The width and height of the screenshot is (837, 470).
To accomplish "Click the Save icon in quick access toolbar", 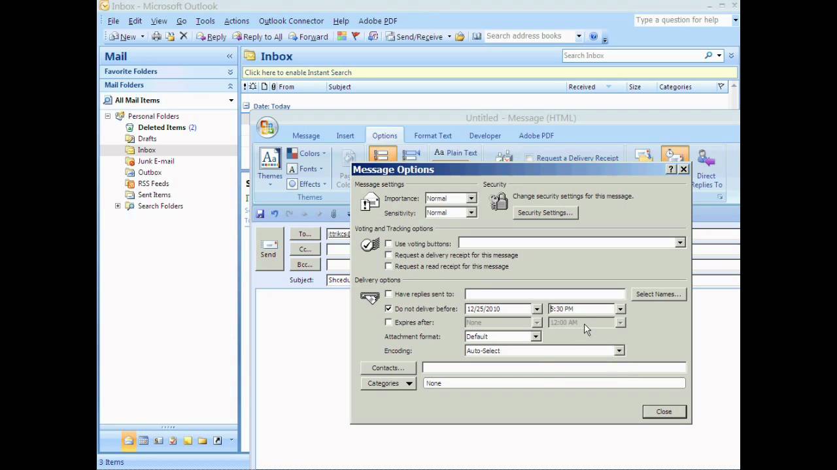I will point(260,213).
